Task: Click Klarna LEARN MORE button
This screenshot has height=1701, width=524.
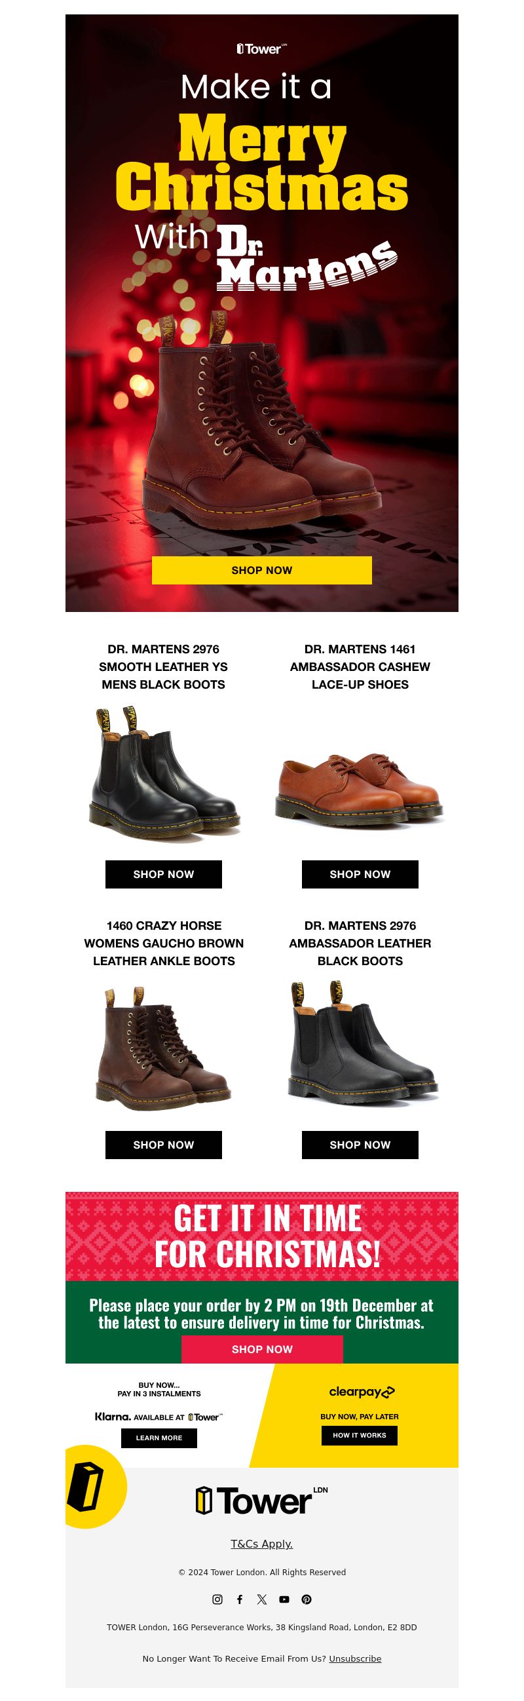Action: point(159,1438)
